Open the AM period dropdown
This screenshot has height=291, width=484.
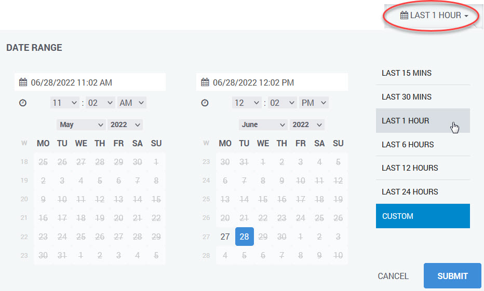[x=132, y=103]
